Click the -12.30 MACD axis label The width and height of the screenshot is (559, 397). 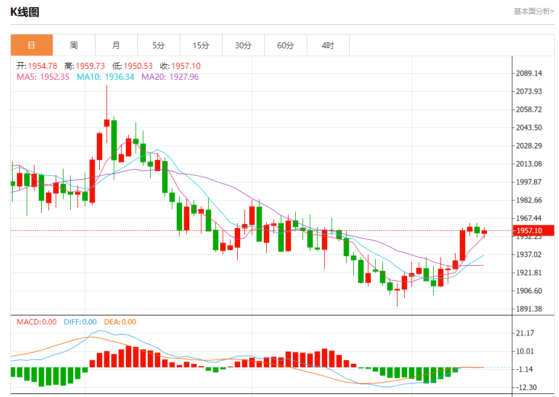(x=526, y=387)
